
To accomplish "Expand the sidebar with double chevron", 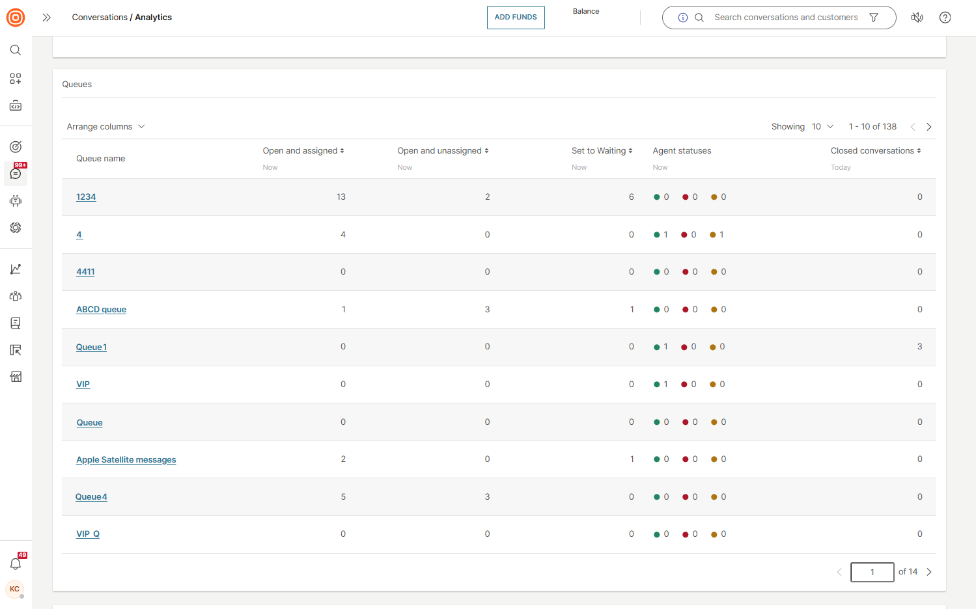I will [46, 18].
